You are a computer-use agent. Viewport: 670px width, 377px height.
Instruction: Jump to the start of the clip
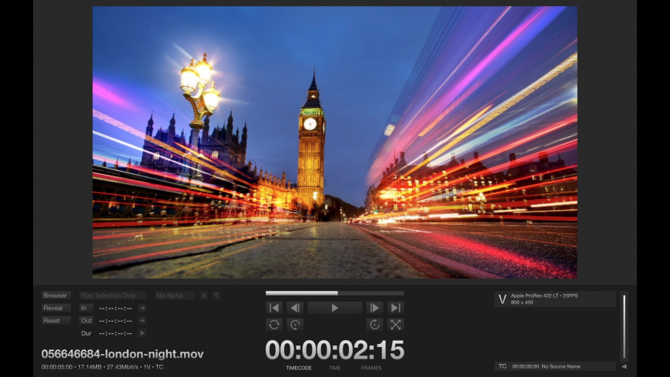(x=274, y=308)
